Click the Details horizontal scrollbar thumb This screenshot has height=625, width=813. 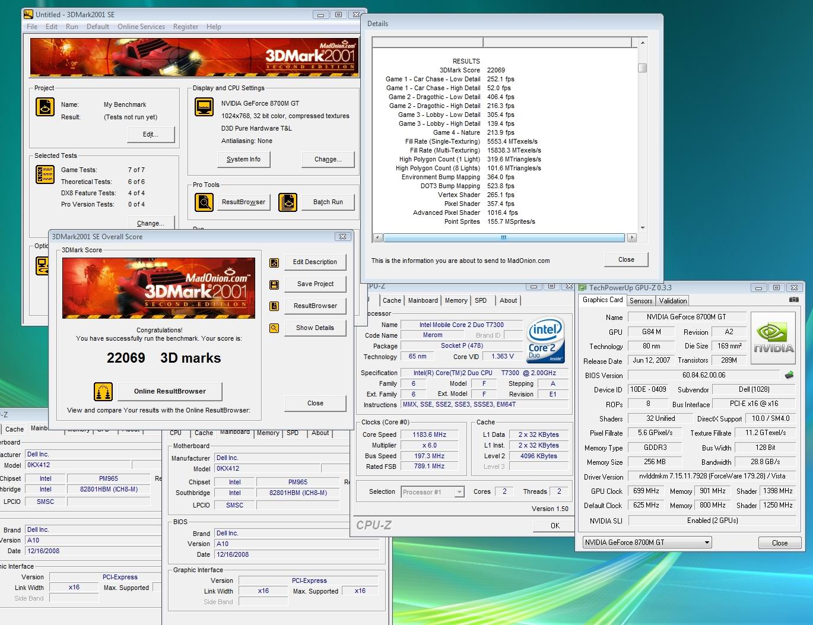504,237
